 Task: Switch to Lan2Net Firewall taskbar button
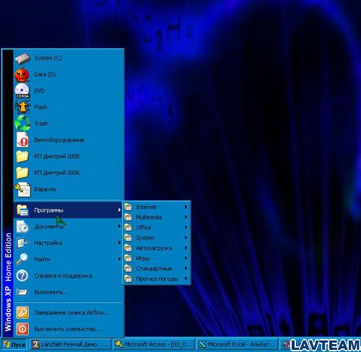tap(70, 345)
